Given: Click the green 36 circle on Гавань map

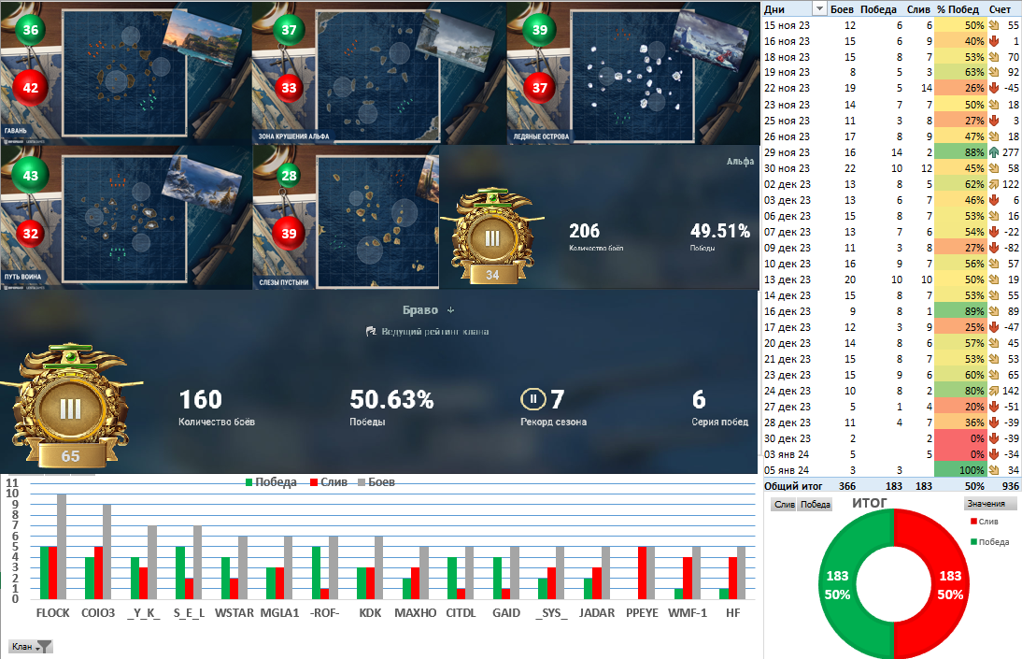Looking at the screenshot, I should coord(31,29).
